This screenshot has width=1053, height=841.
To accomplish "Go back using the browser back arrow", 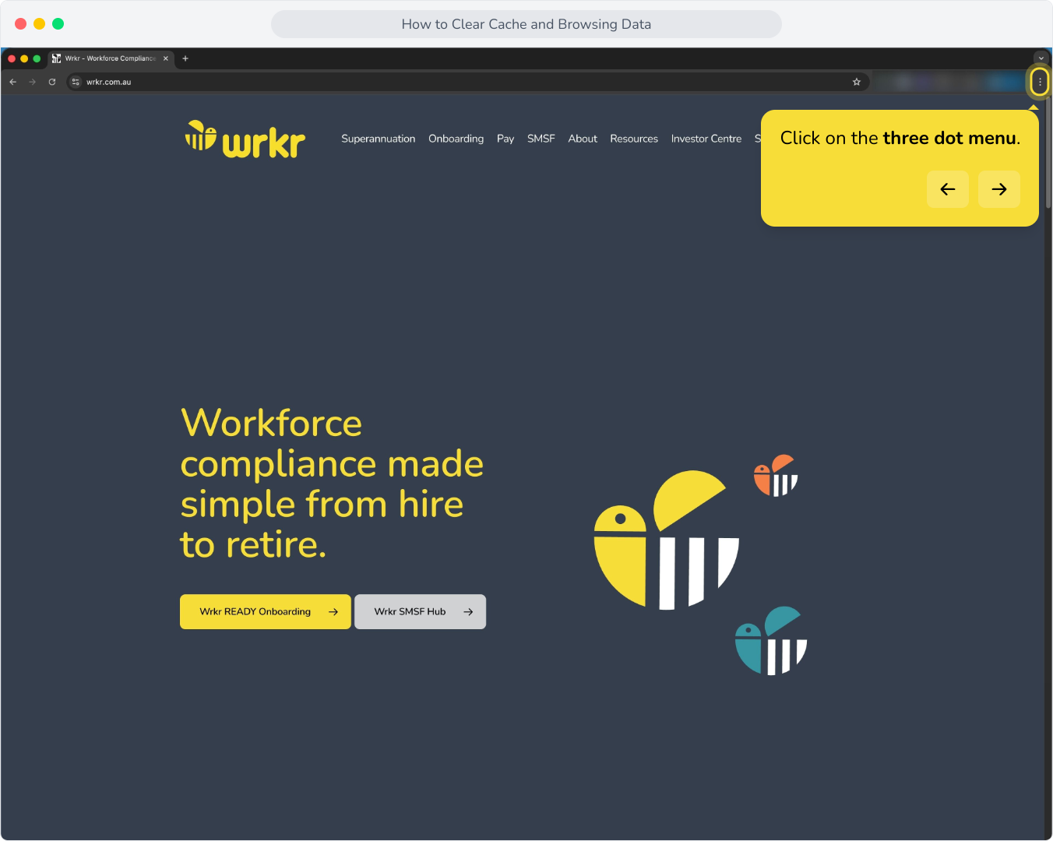I will 13,82.
